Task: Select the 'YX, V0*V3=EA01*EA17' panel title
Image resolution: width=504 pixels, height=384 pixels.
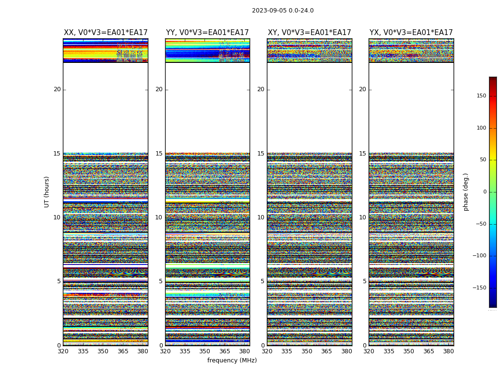Action: point(411,33)
